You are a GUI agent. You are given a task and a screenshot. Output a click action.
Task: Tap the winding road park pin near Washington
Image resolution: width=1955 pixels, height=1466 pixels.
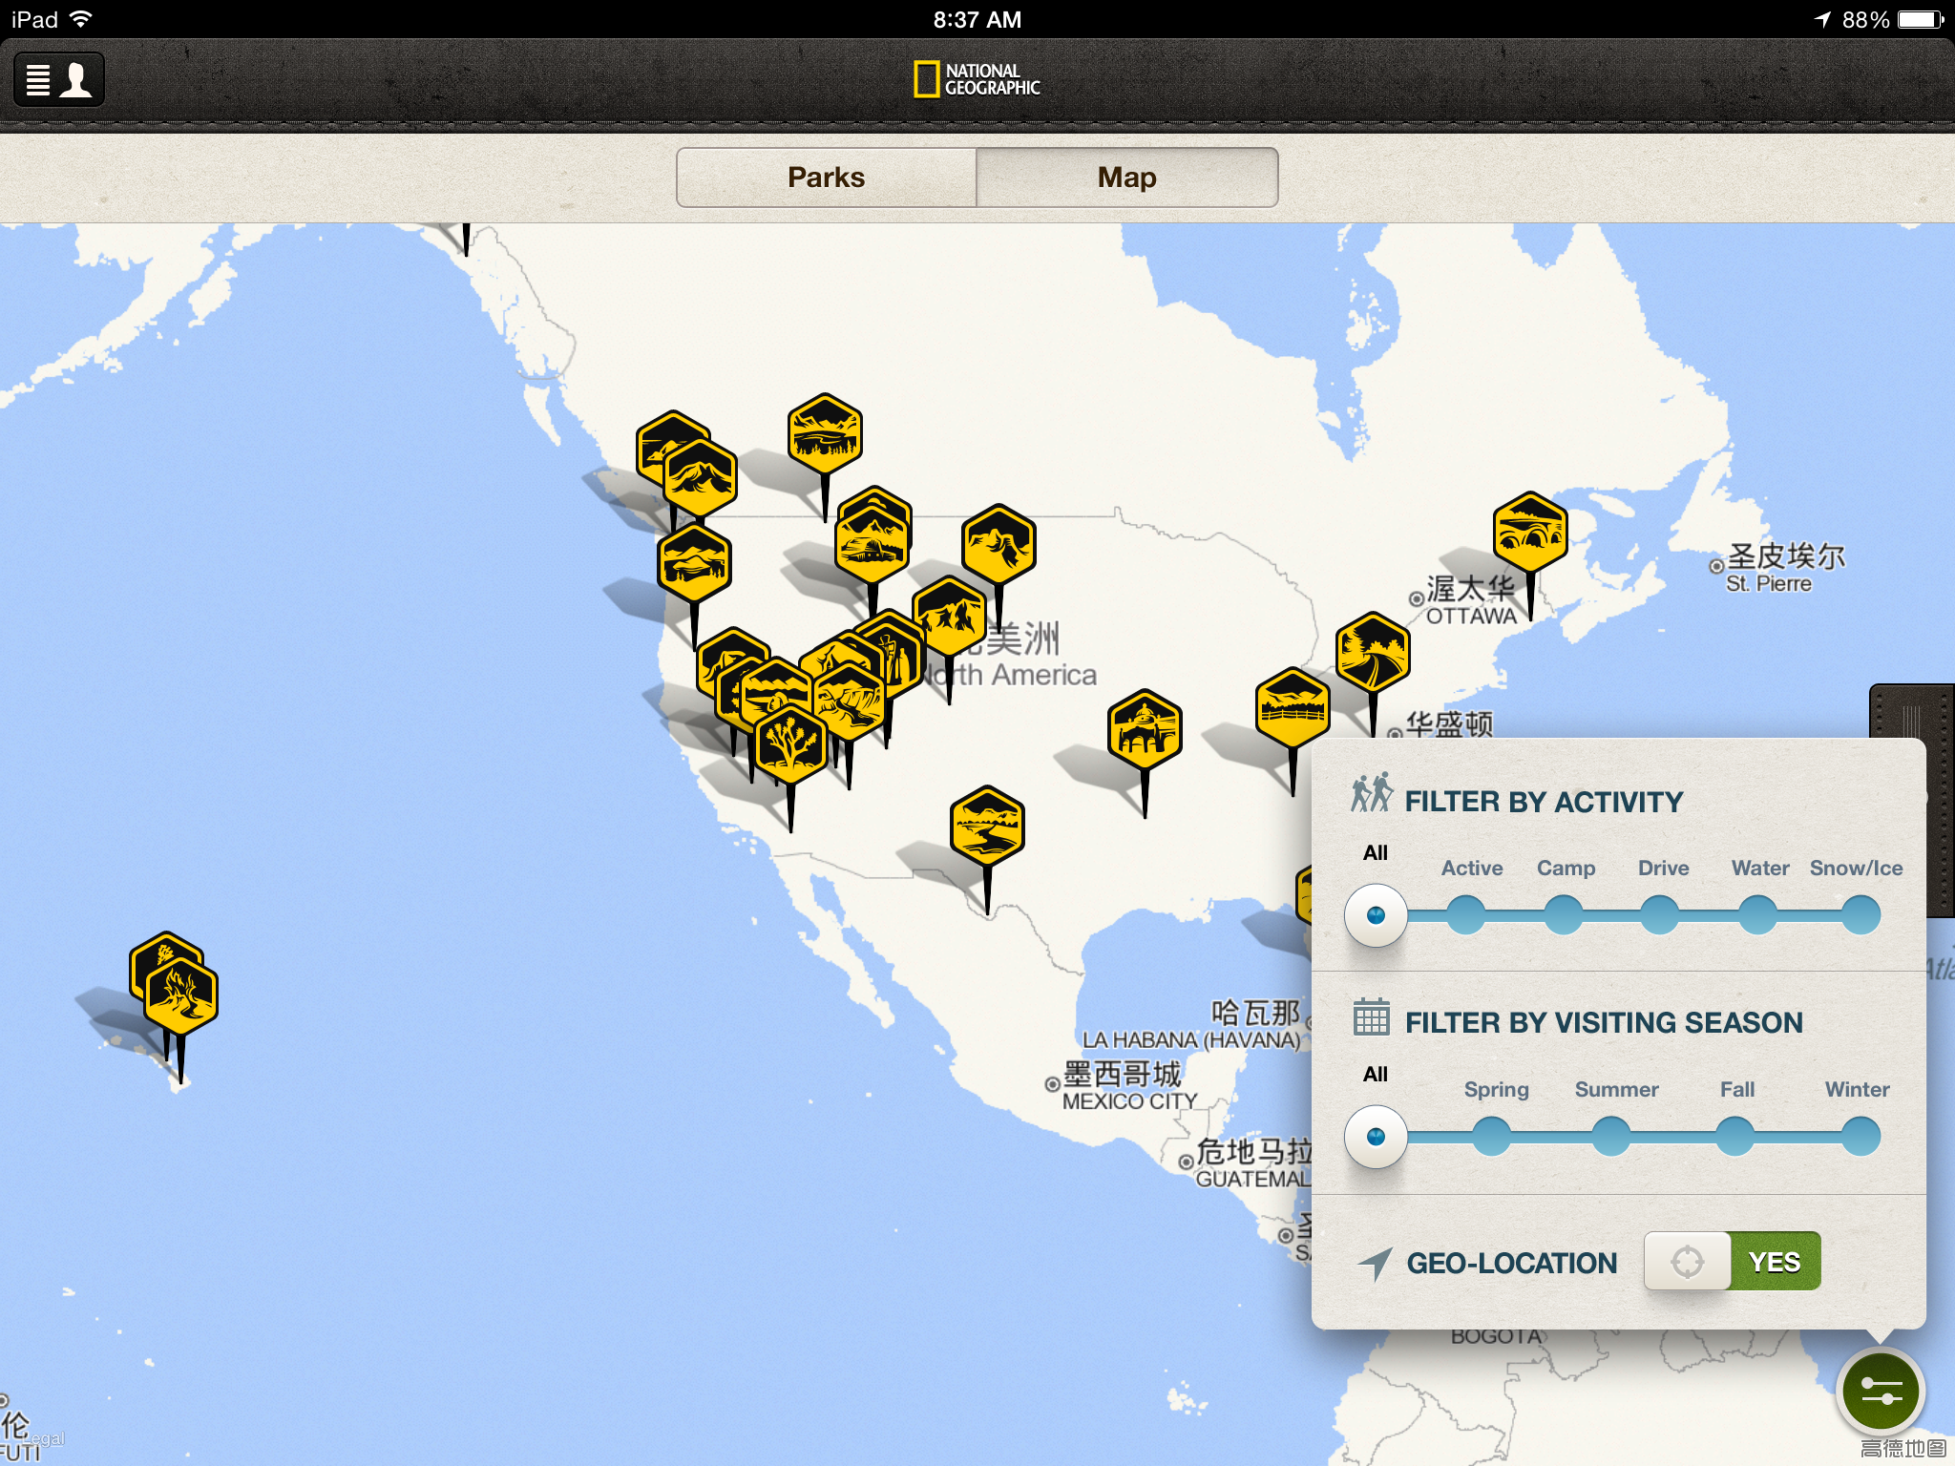[1373, 653]
